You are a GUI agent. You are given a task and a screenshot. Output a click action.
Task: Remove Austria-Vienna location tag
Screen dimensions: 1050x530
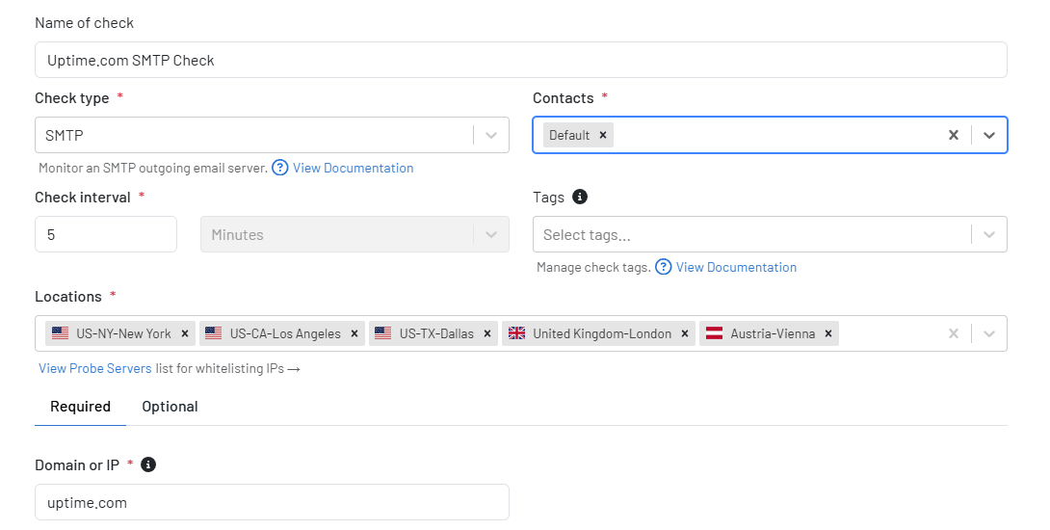[828, 333]
